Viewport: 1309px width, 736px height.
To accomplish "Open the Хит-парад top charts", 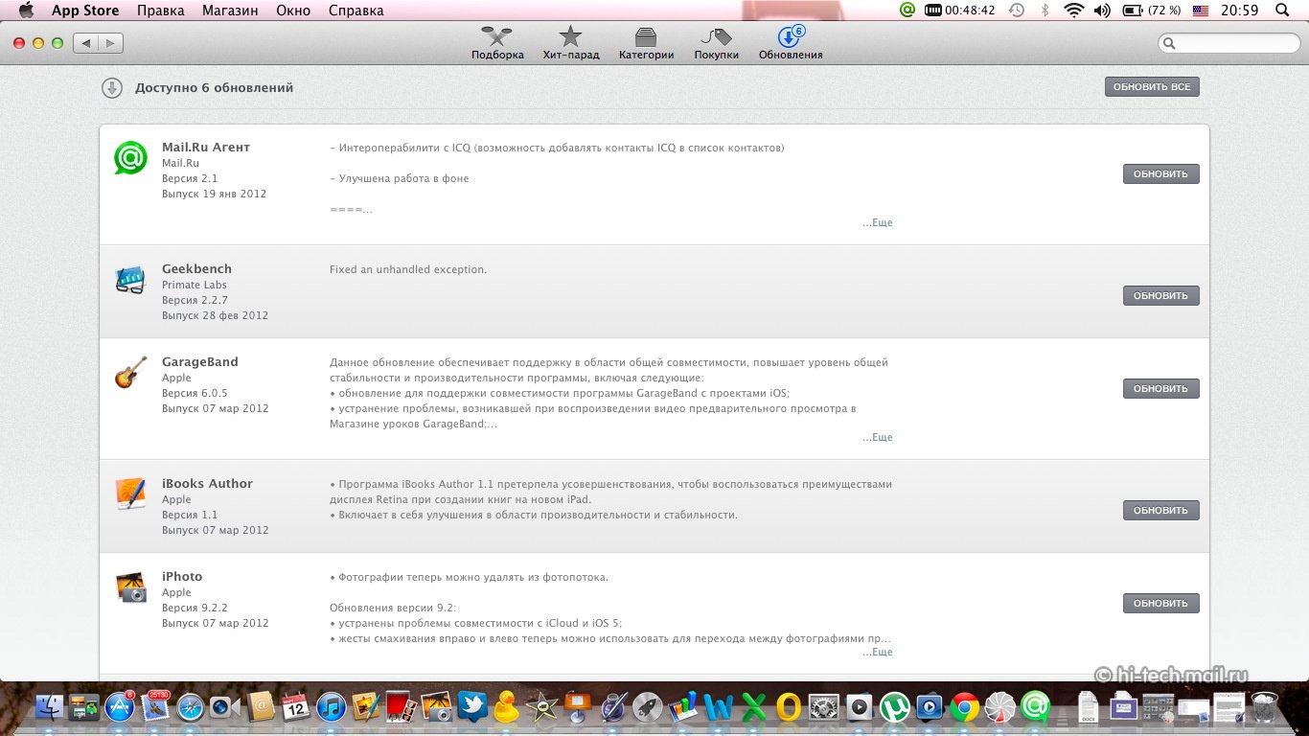I will (x=570, y=44).
